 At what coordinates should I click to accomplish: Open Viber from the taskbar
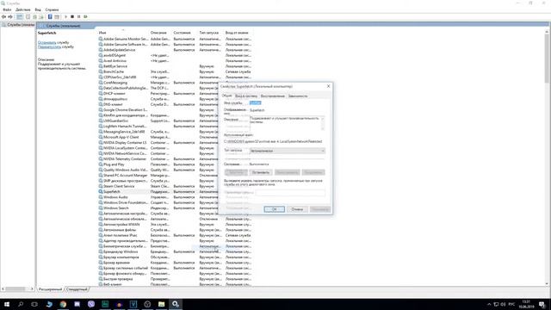91,304
